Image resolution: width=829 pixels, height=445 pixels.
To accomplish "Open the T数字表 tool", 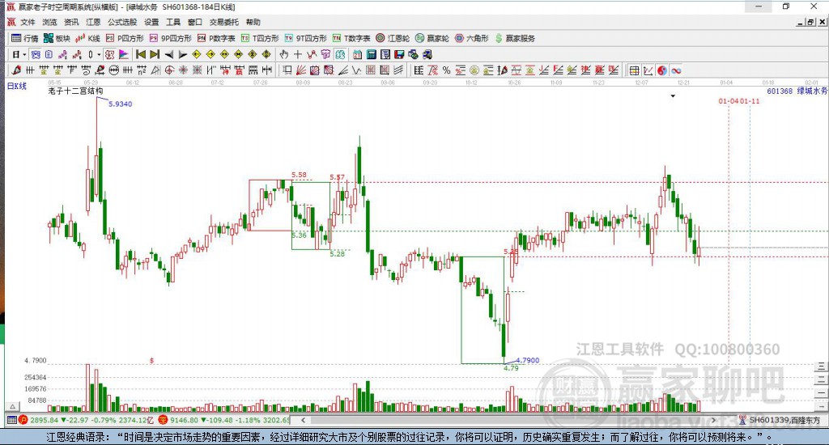I will point(351,38).
